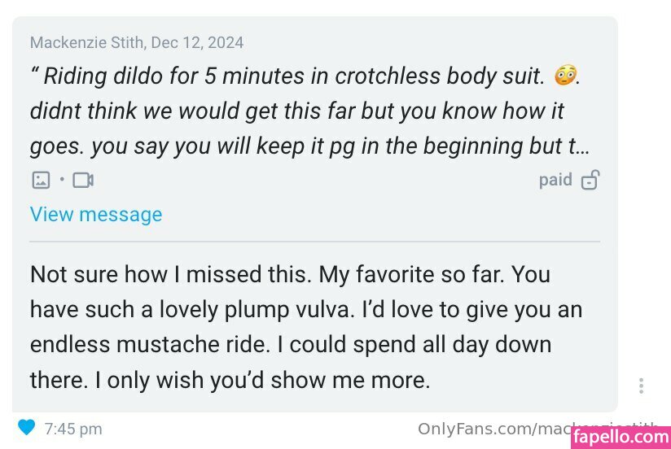Click the "Not sure how I missed this" sentence
This screenshot has width=671, height=449.
(x=170, y=274)
